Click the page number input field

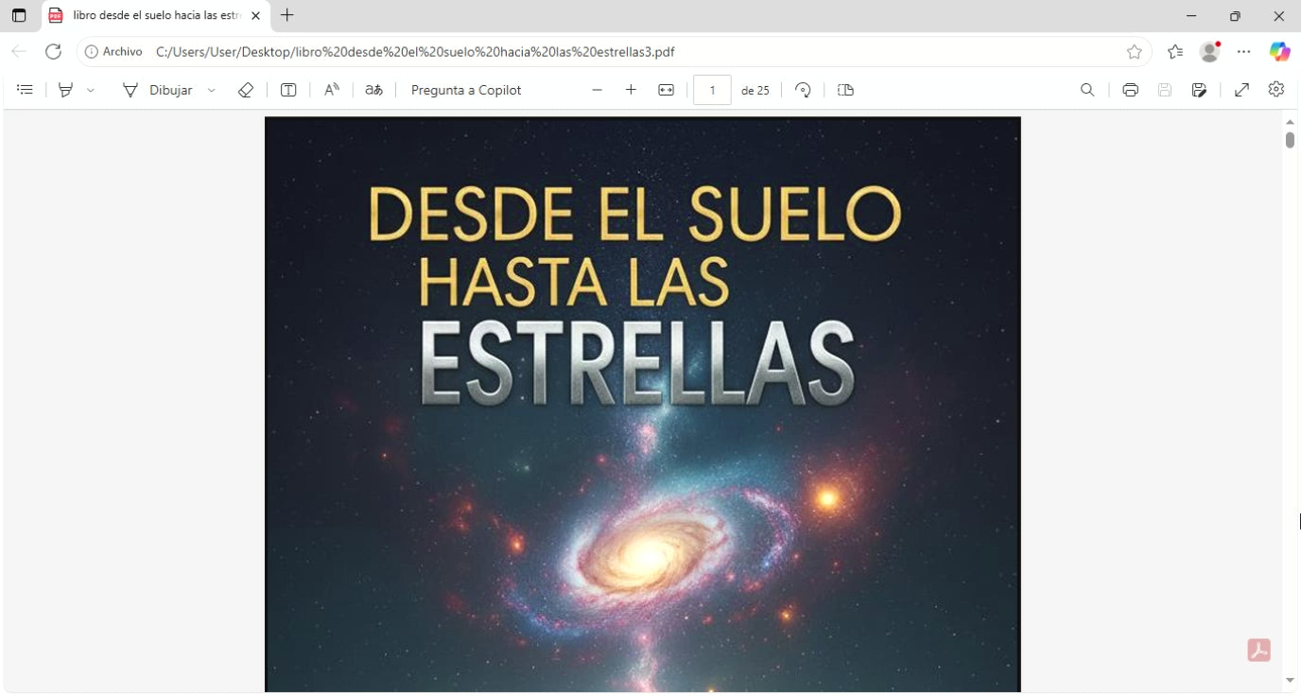pyautogui.click(x=712, y=90)
